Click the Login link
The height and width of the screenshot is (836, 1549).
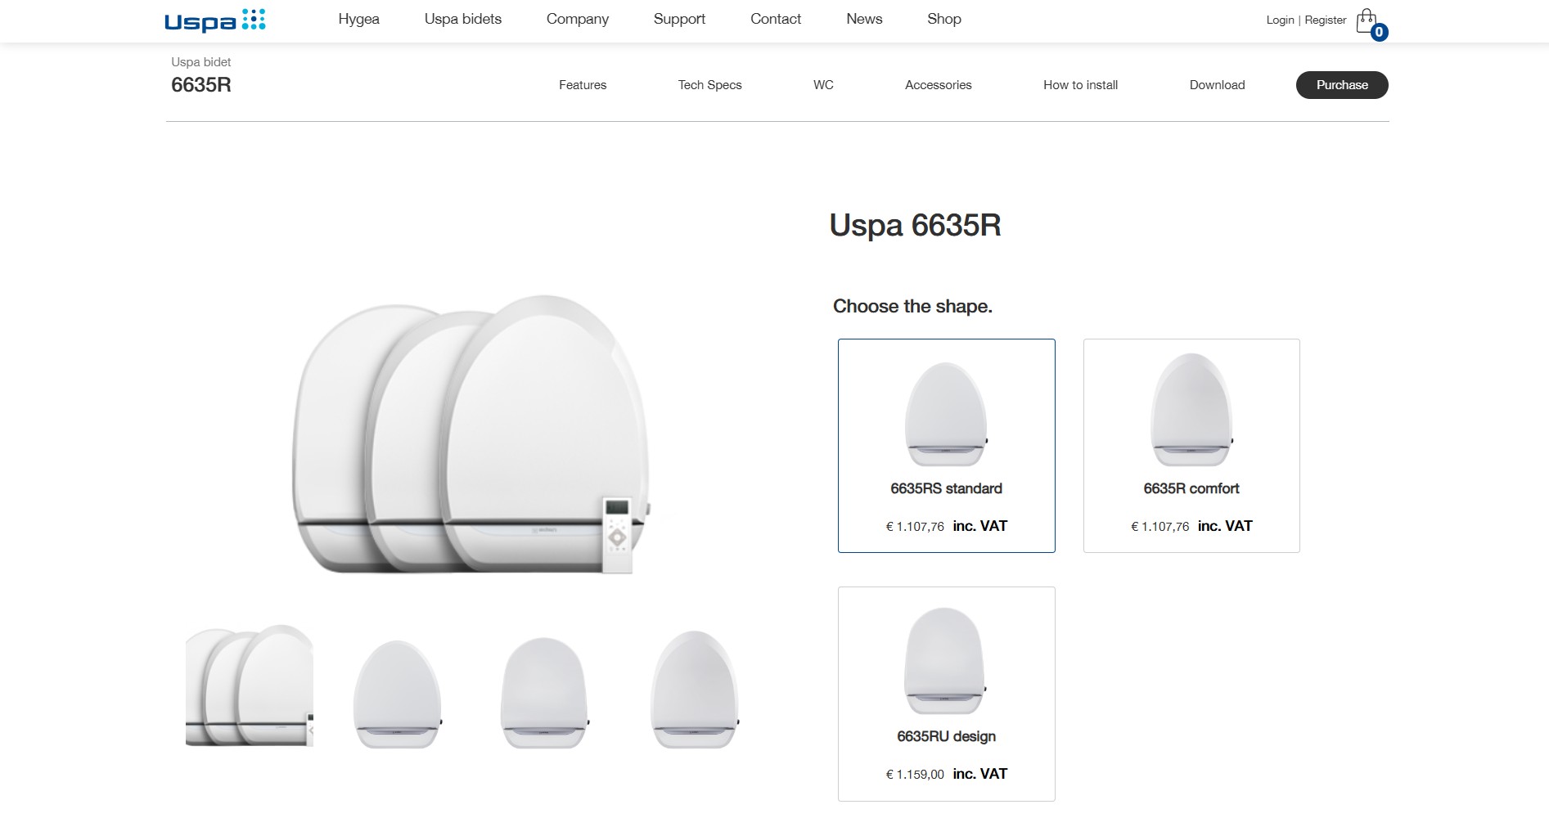[x=1280, y=20]
